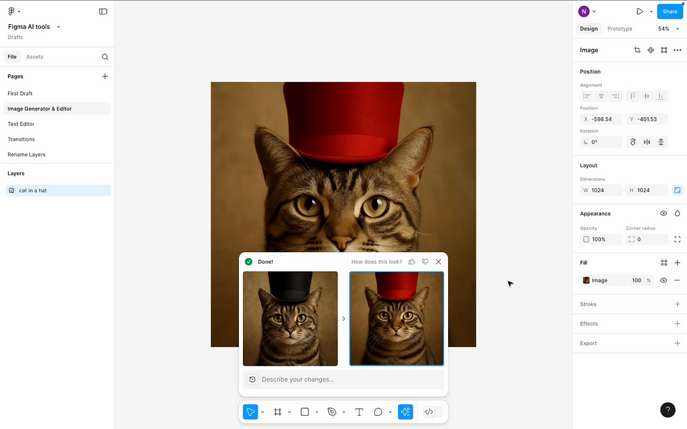Open the Image more options ellipsis
This screenshot has width=687, height=429.
pos(678,50)
